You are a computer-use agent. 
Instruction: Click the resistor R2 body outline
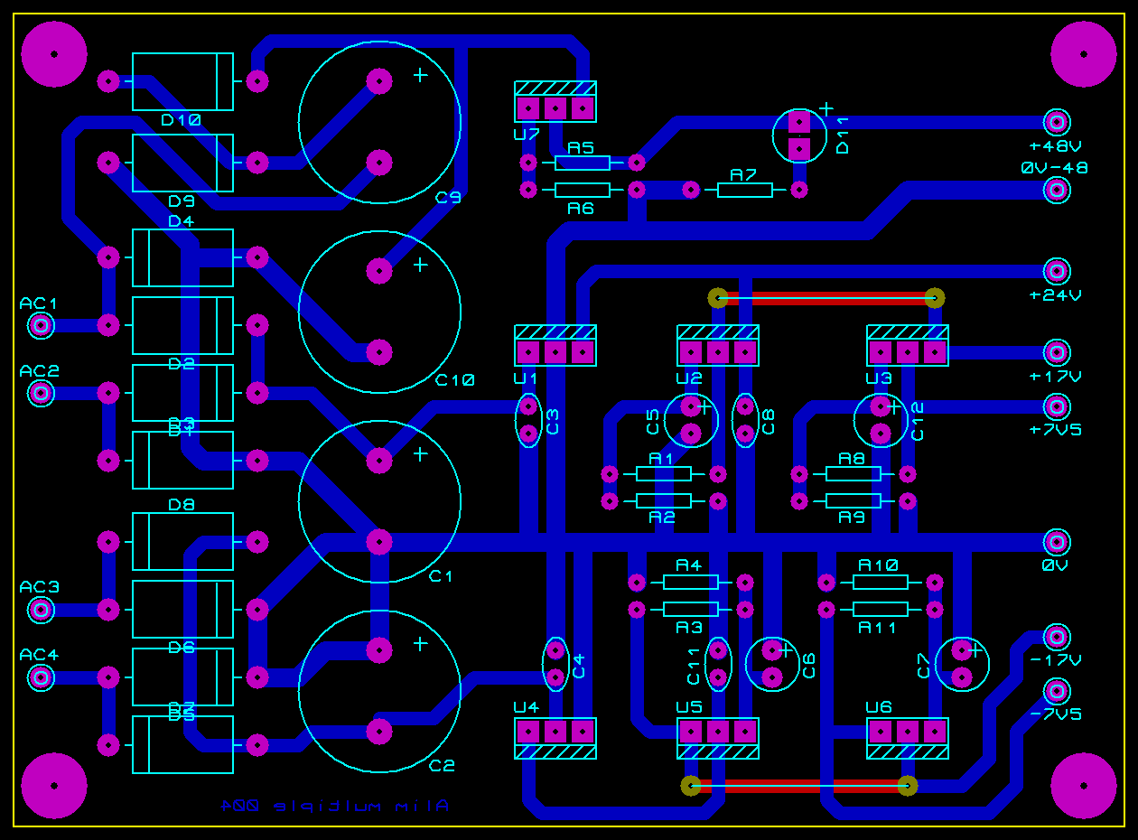[x=664, y=500]
